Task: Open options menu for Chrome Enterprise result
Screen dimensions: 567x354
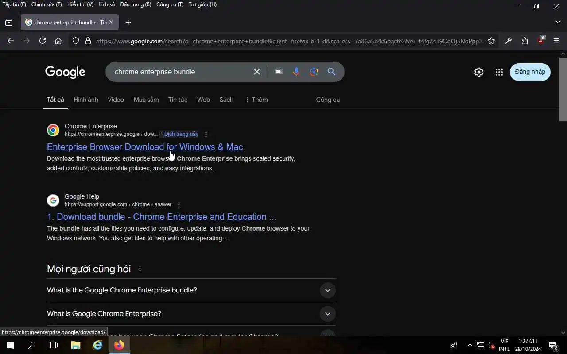Action: (x=206, y=134)
